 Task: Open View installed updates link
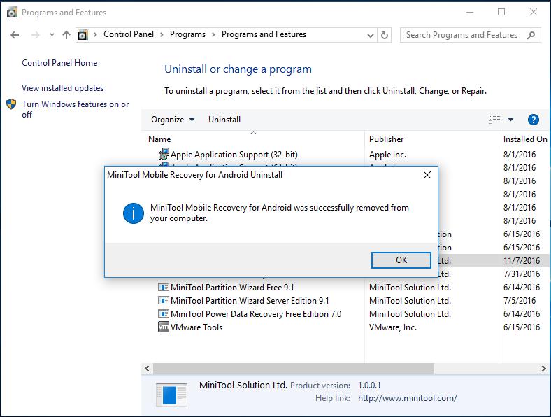pos(62,88)
